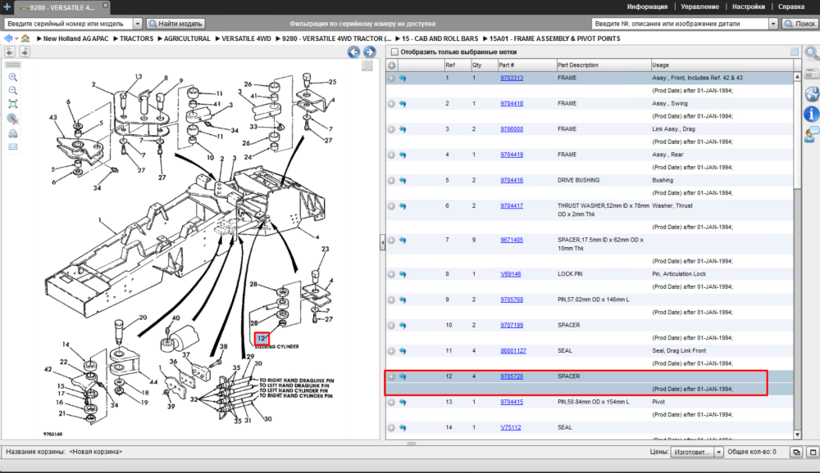Viewport: 820px width, 473px height.
Task: Open 'Настройки' top menu
Action: (749, 7)
